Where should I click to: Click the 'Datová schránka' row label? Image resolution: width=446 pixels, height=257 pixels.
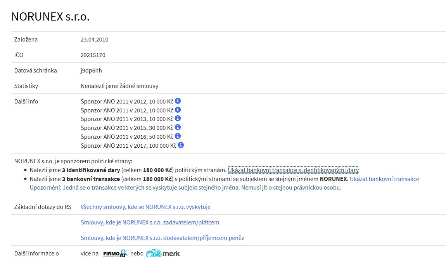point(36,71)
